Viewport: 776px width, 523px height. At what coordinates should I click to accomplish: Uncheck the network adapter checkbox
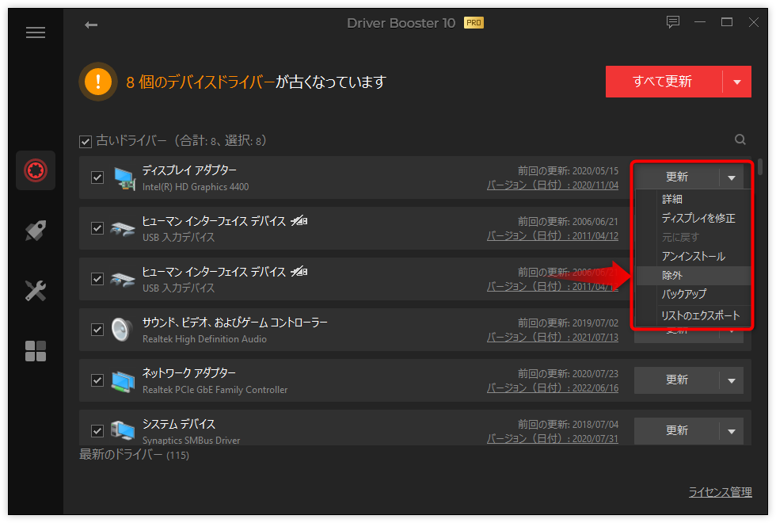click(97, 380)
